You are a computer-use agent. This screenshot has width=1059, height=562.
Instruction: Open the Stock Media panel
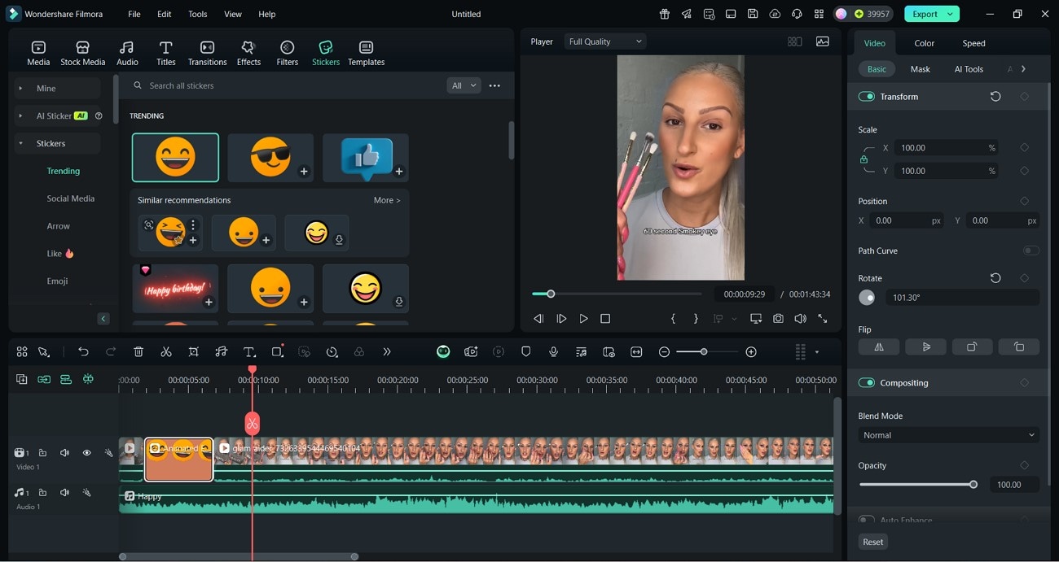pos(82,53)
